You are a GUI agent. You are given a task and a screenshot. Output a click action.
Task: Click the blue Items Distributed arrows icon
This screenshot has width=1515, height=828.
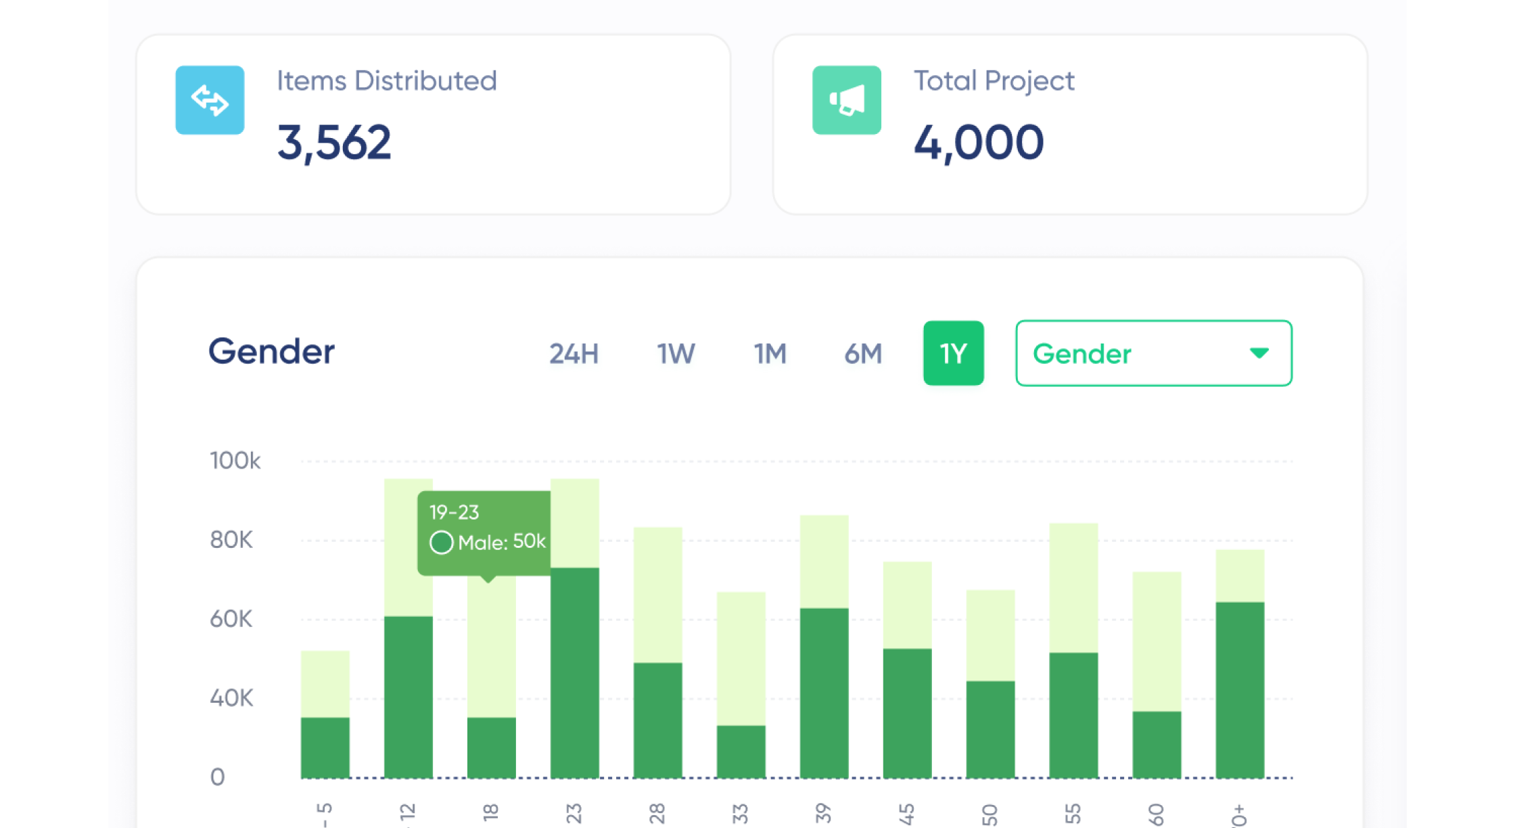210,100
